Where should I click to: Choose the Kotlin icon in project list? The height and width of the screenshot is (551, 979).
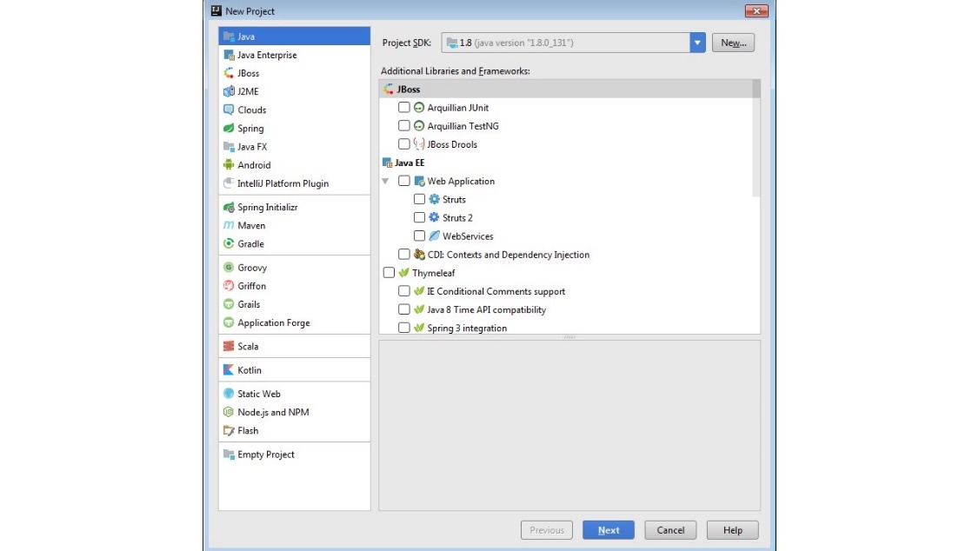(229, 370)
